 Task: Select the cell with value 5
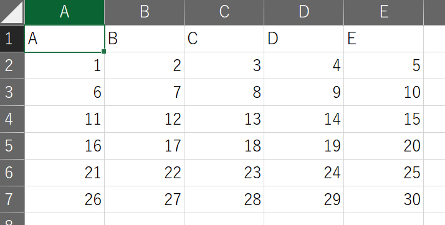[x=384, y=65]
